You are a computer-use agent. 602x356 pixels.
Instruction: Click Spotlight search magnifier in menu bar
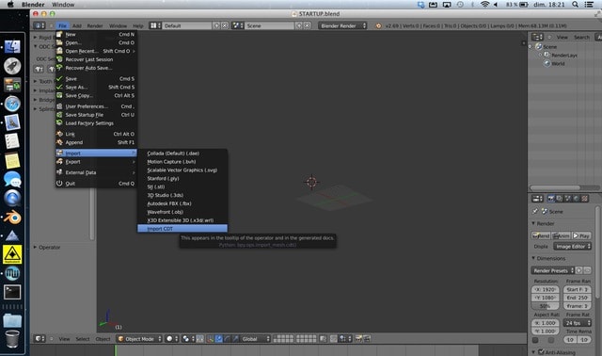(575, 4)
